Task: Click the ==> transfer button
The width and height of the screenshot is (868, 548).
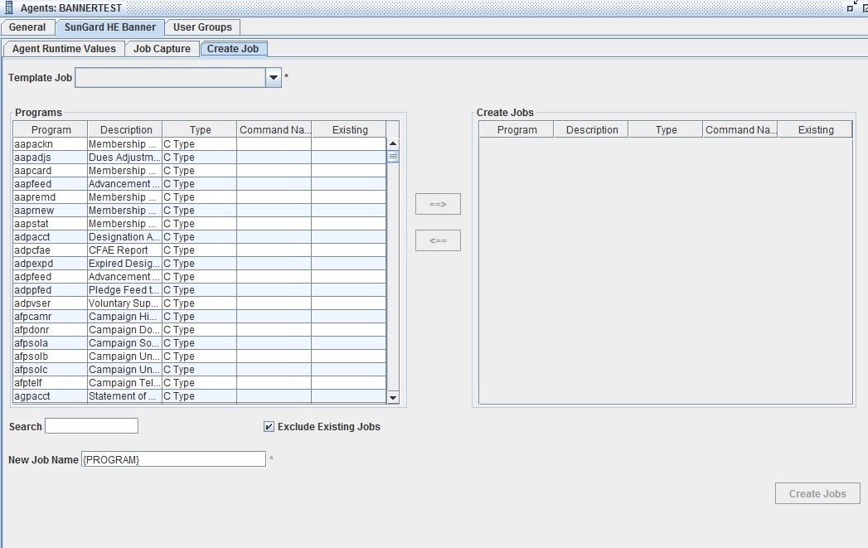Action: 438,203
